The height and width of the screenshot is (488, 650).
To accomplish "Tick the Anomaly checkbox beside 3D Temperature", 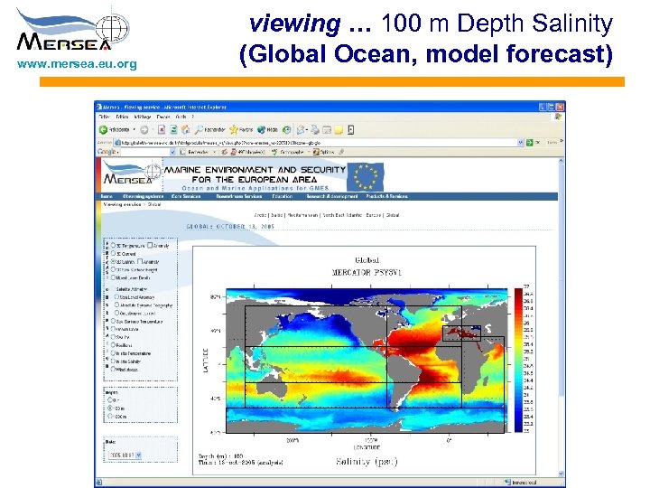I will pyautogui.click(x=150, y=245).
